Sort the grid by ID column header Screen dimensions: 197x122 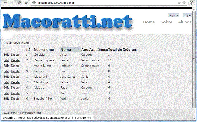[x=28, y=50]
